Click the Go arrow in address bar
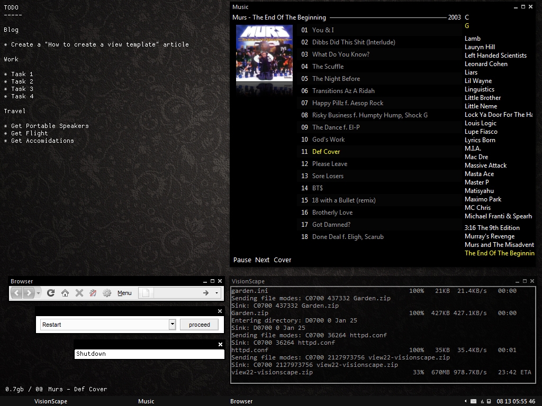 click(206, 293)
